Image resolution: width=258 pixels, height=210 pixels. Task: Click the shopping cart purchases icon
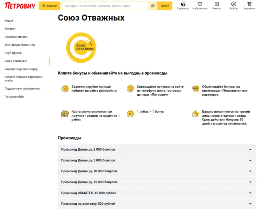coord(130,89)
